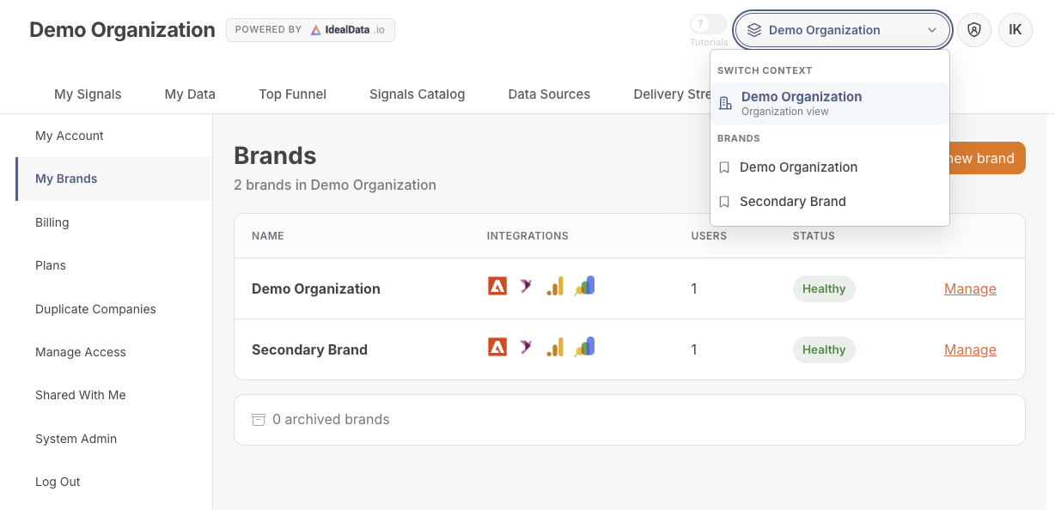Click the orange bar-chart icon in Secondary Brand row
This screenshot has height=510, width=1055.
[555, 348]
